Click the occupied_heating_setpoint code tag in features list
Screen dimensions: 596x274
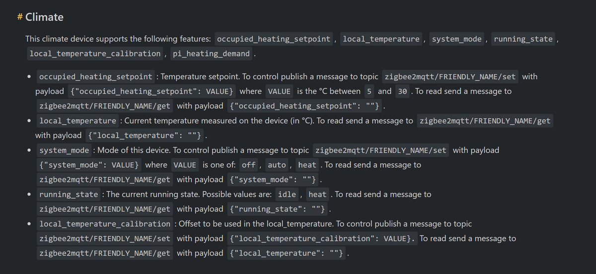coord(274,39)
